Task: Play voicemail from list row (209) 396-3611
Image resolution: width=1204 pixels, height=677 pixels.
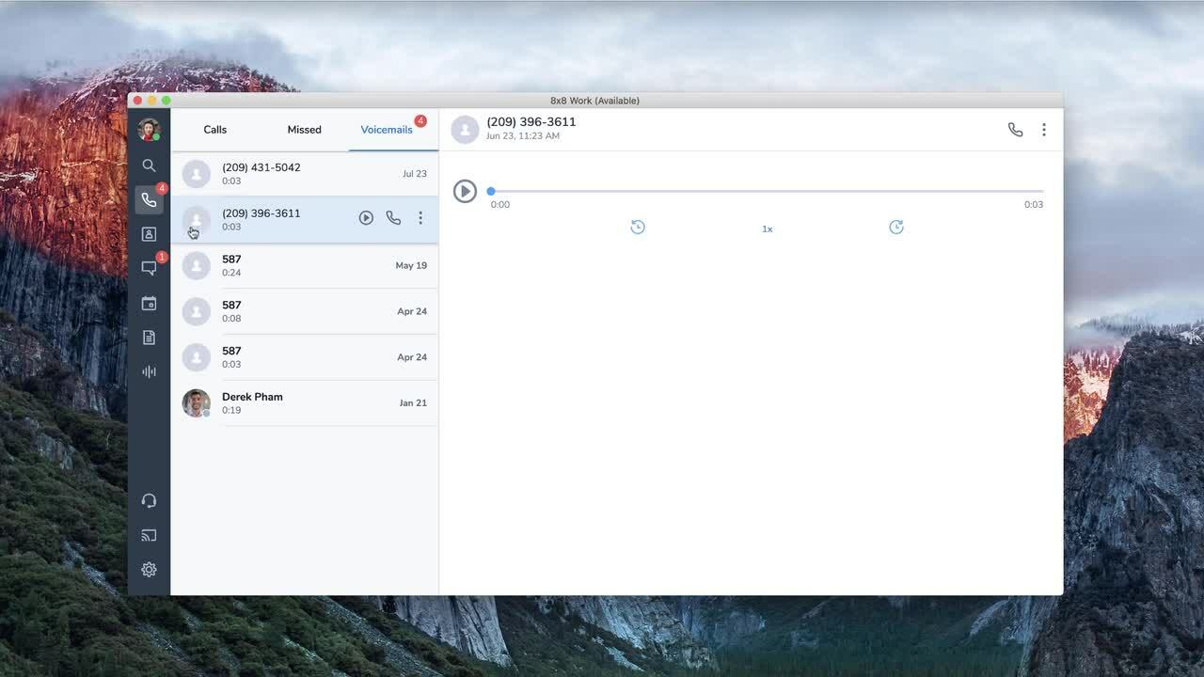Action: point(366,218)
